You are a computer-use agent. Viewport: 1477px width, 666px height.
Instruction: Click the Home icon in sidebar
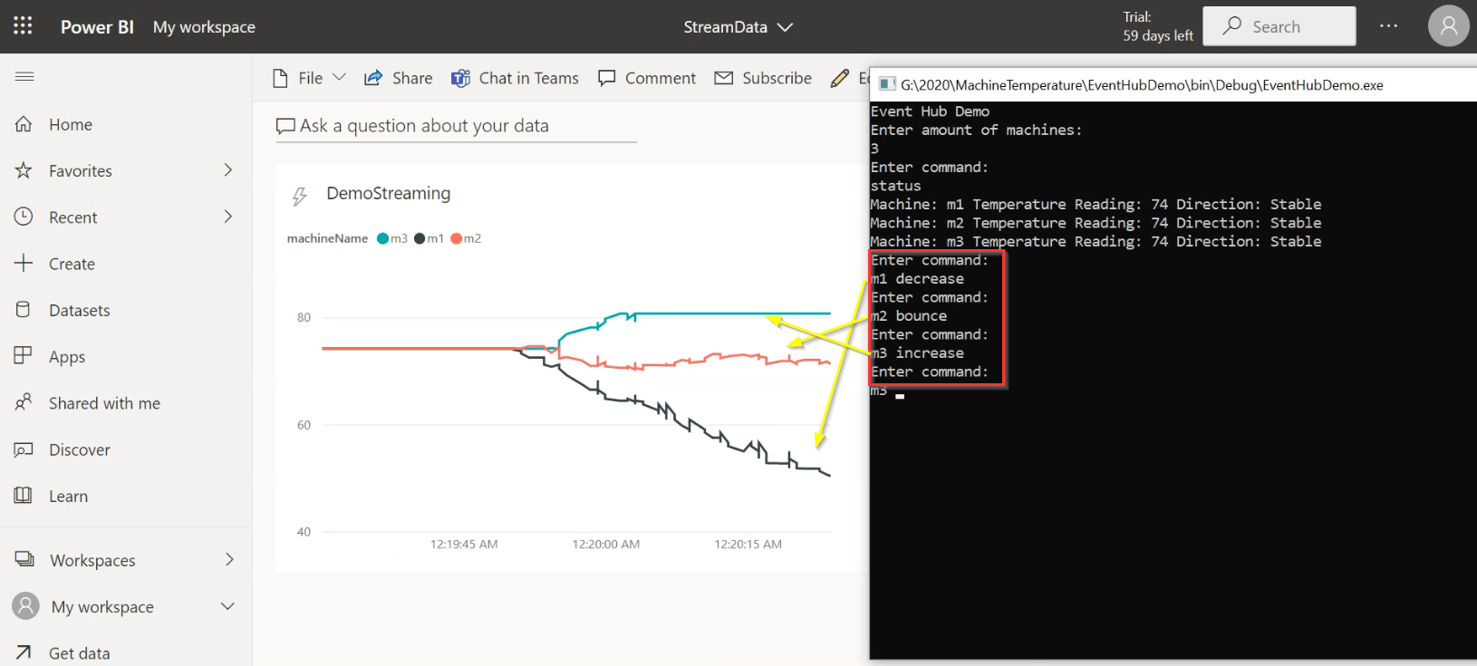[x=24, y=124]
